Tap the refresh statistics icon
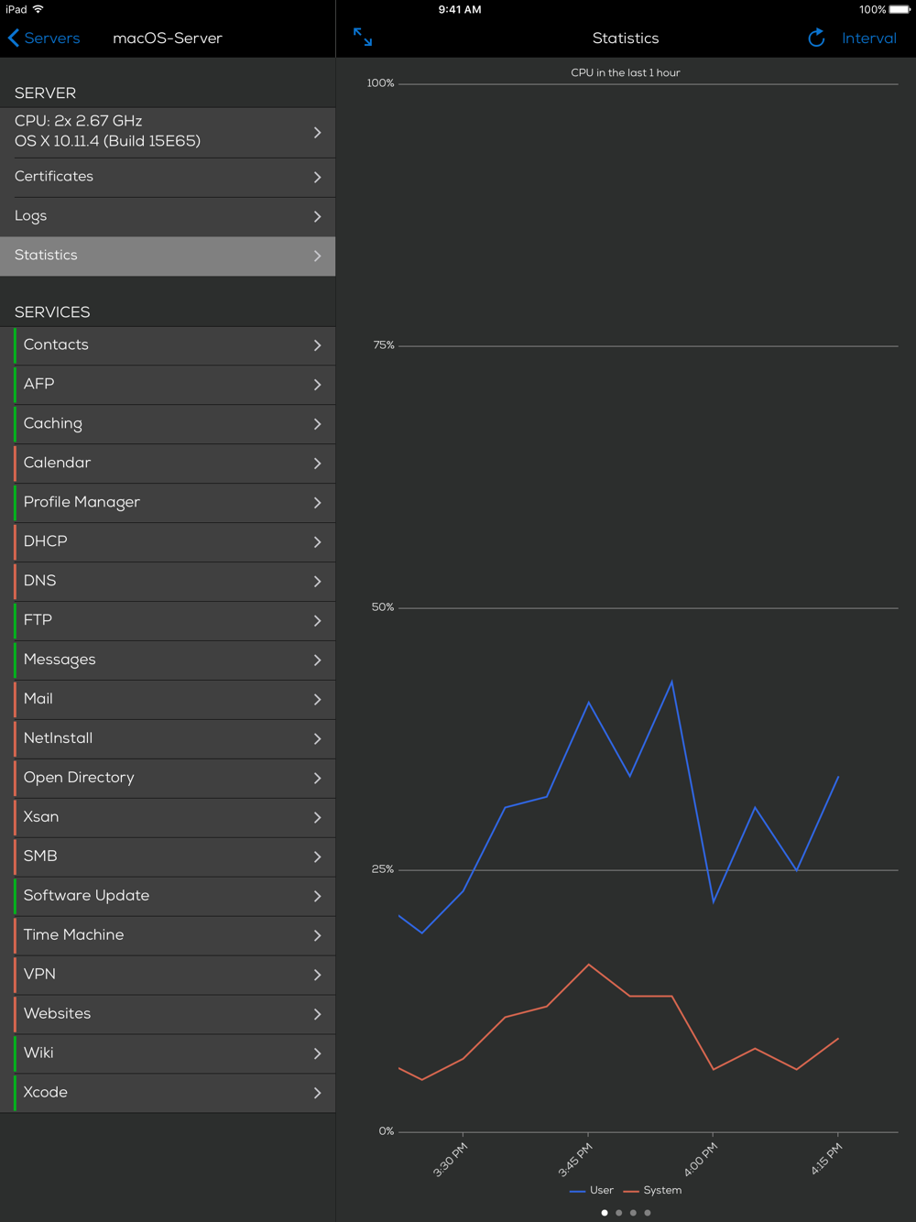This screenshot has width=916, height=1222. [816, 38]
